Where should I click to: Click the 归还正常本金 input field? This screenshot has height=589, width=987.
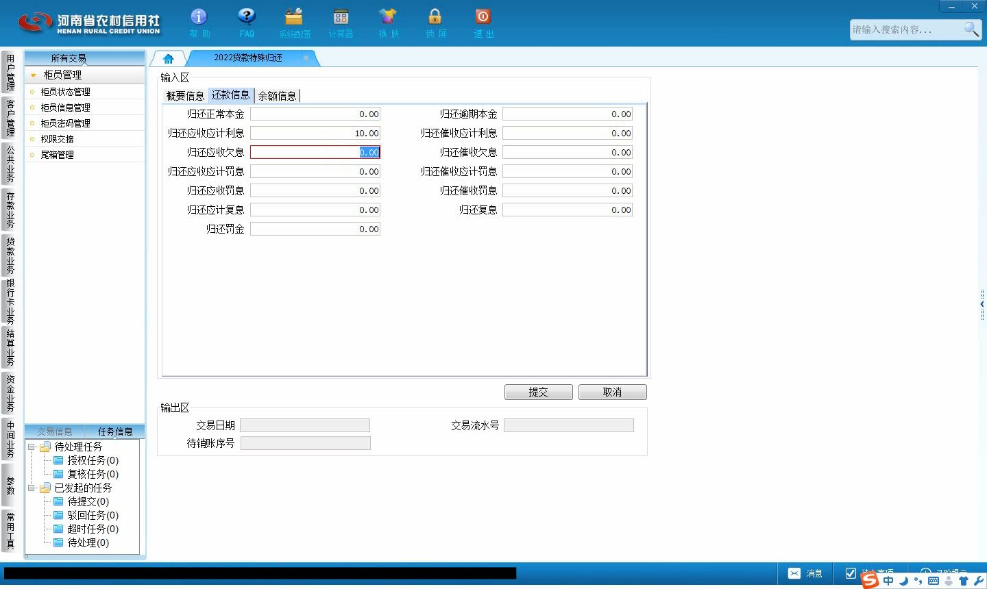pyautogui.click(x=315, y=114)
